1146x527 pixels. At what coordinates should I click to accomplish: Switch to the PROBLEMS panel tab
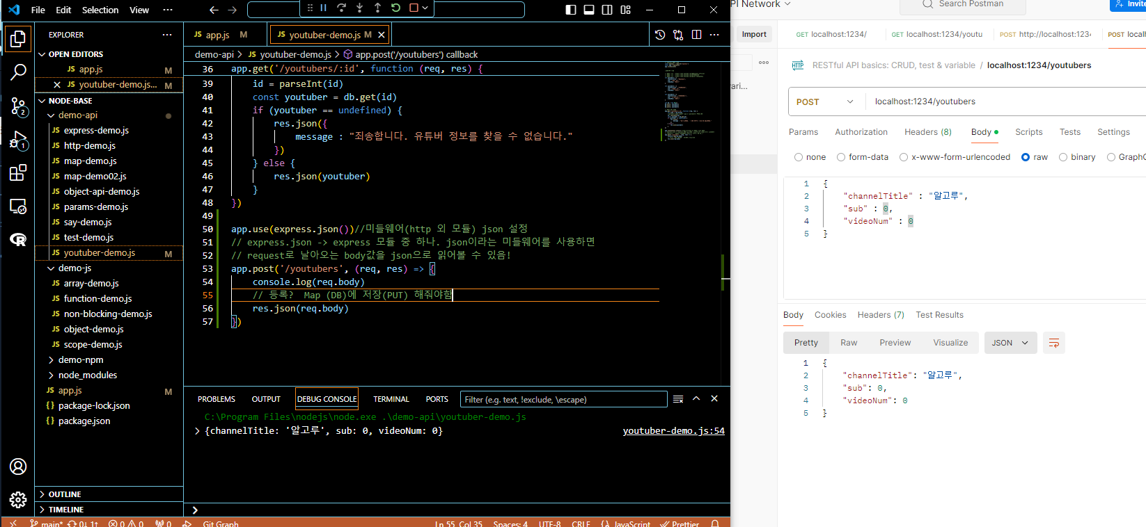[x=217, y=399]
